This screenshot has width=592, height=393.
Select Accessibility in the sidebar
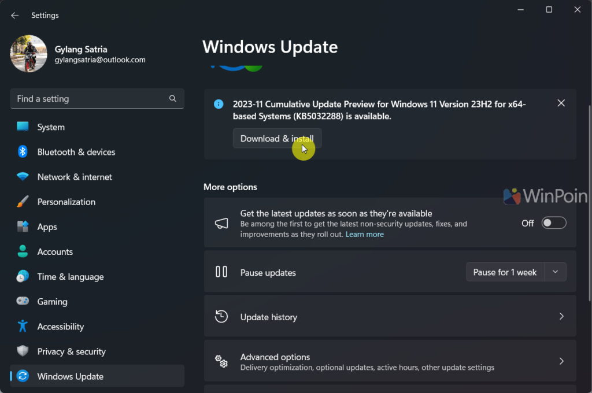(x=60, y=327)
